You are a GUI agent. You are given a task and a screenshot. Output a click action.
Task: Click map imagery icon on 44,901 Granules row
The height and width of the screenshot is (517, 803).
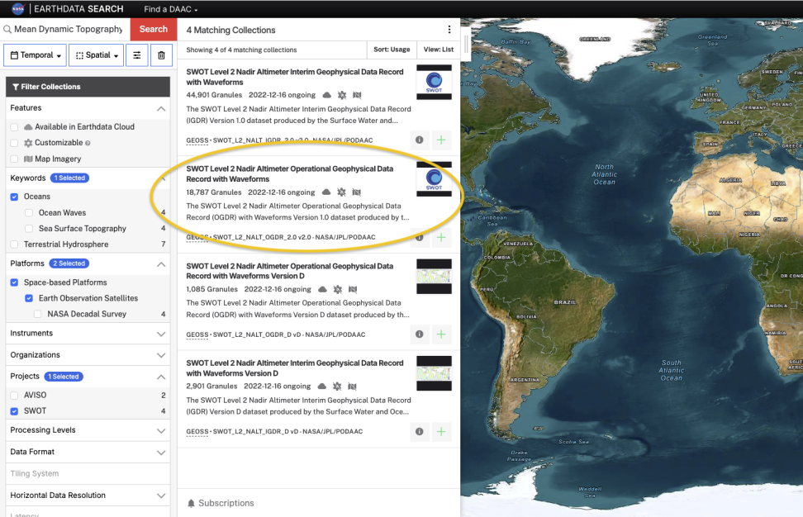point(358,95)
